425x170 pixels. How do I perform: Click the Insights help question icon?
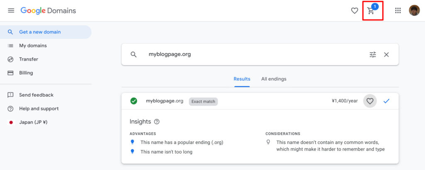point(156,122)
